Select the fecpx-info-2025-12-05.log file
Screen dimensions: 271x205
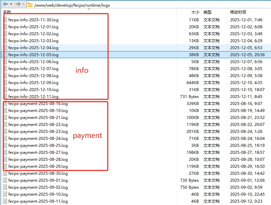coord(33,55)
